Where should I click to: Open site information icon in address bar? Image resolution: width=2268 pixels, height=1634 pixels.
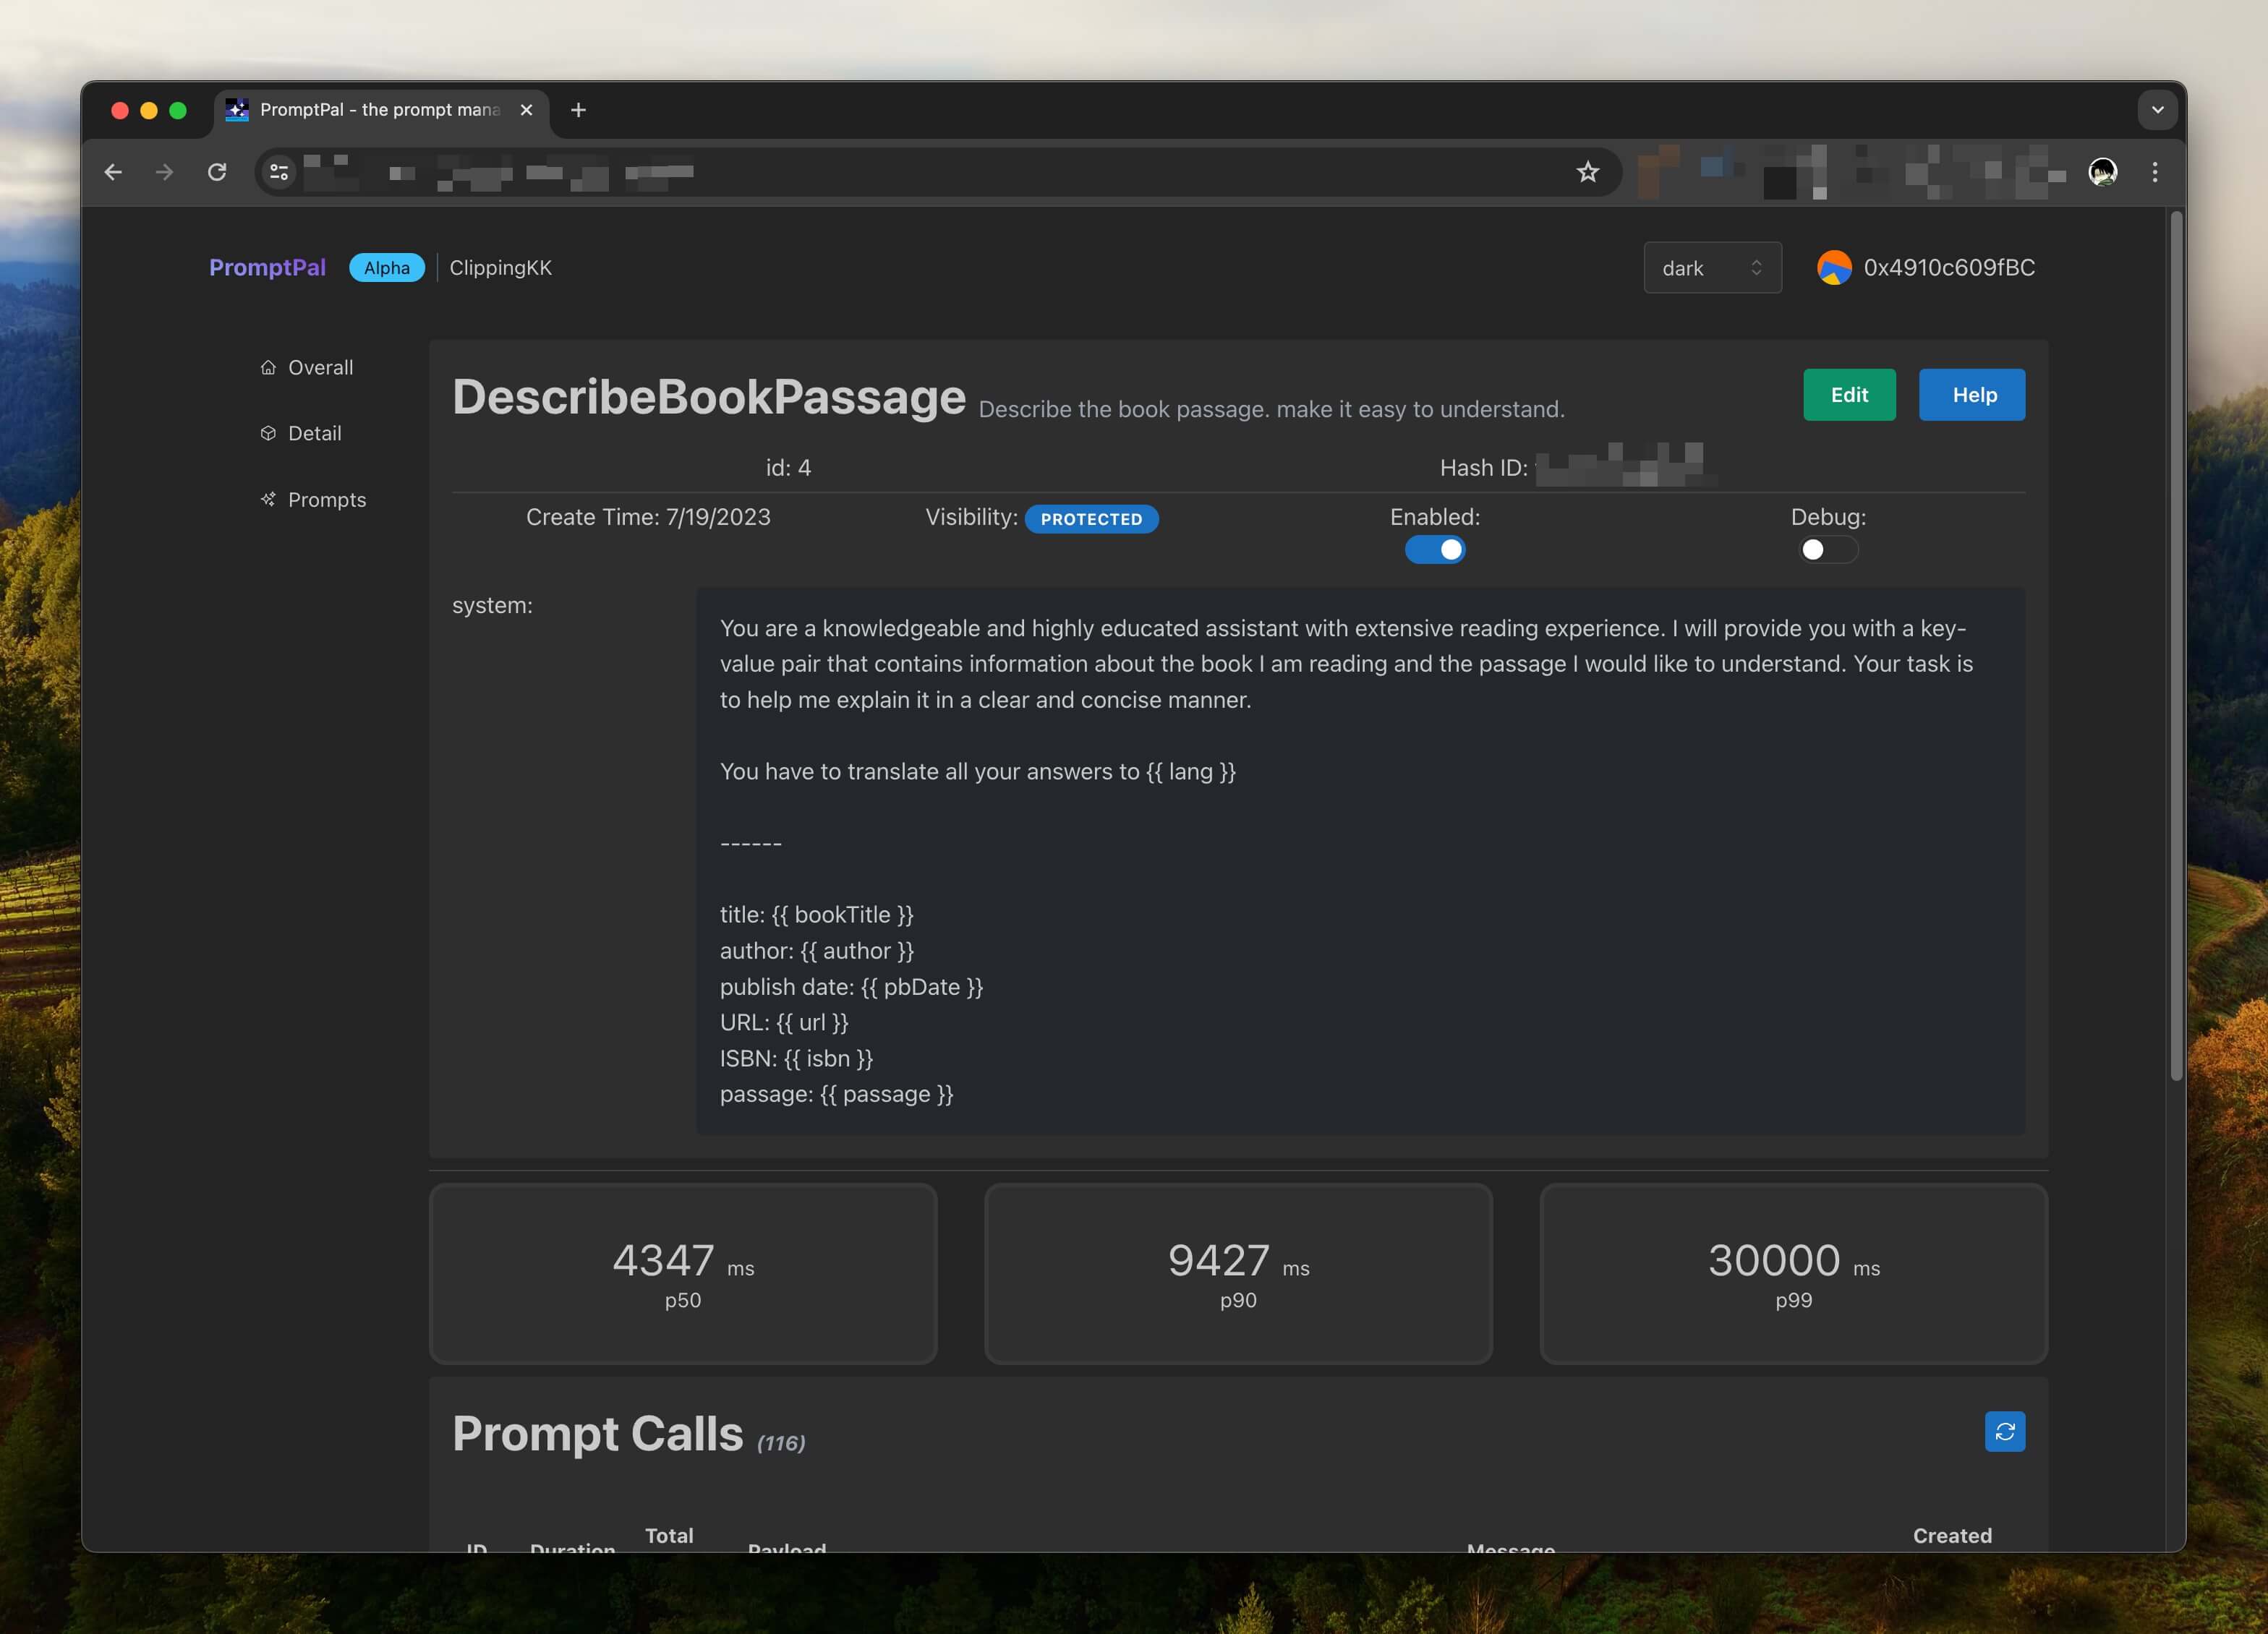coord(279,172)
